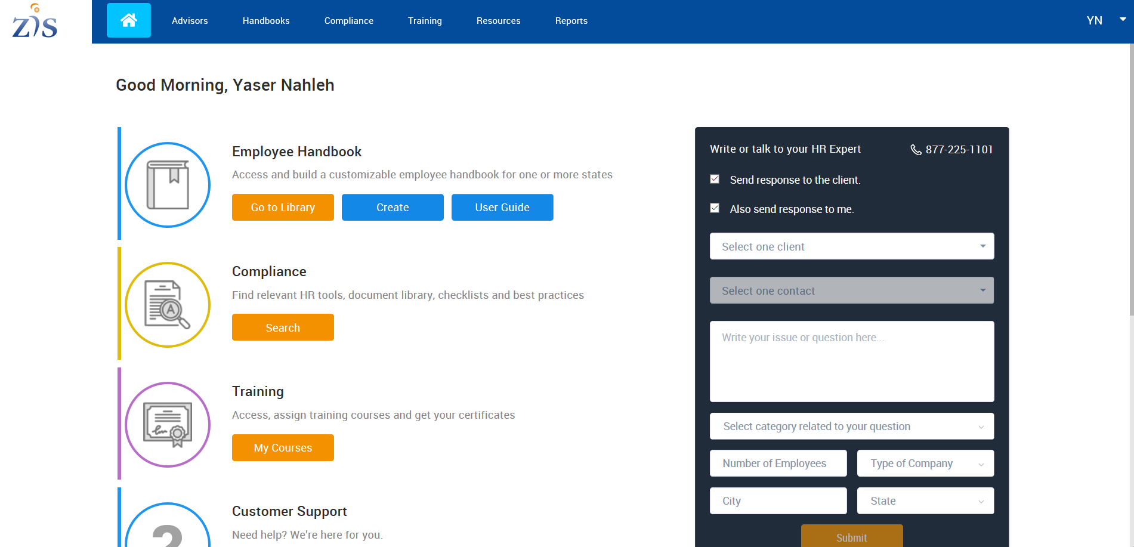Open the Handbooks menu item
1134x547 pixels.
point(266,21)
